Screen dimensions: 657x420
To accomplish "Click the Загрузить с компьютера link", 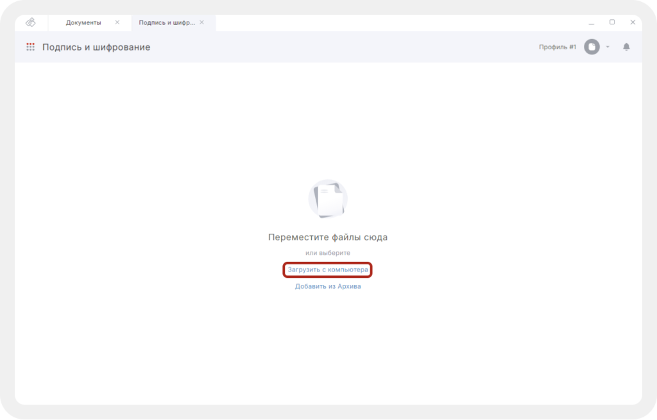I will [328, 270].
